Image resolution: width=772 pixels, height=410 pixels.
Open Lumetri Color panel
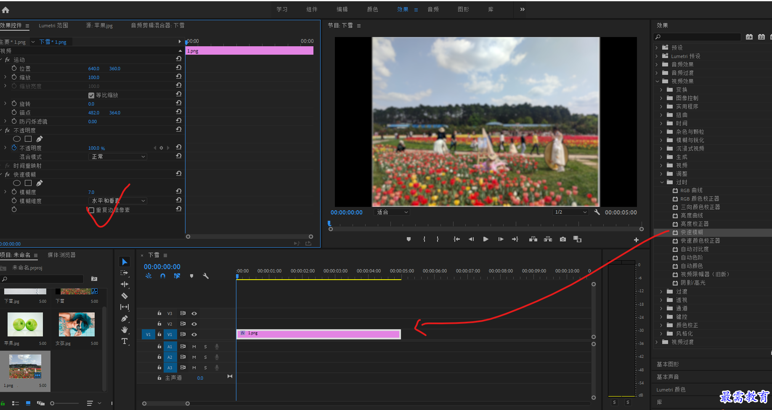(671, 390)
